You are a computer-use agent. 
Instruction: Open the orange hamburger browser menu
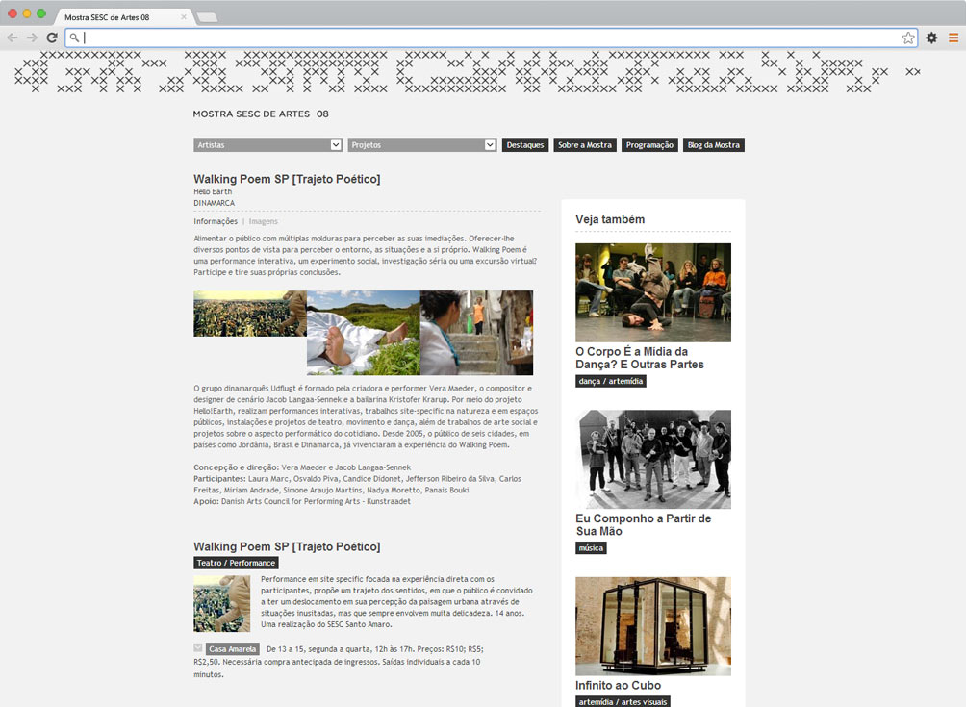point(953,38)
